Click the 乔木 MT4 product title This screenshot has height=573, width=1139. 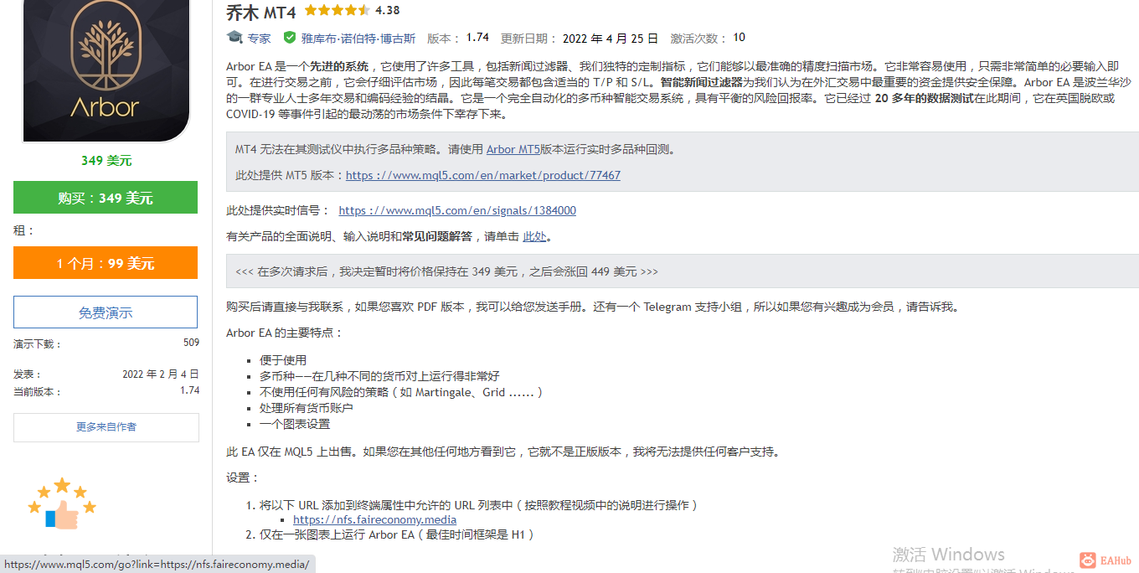tap(261, 12)
